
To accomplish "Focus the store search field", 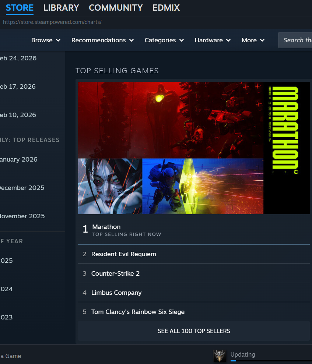I will [297, 40].
